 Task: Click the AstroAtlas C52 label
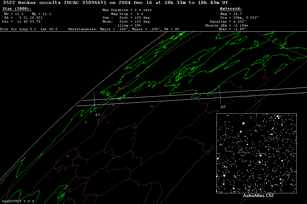[x=258, y=195]
